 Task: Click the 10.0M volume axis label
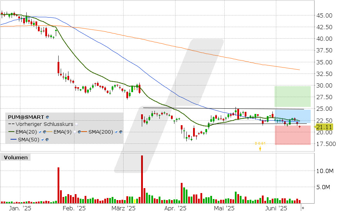coord(325,171)
